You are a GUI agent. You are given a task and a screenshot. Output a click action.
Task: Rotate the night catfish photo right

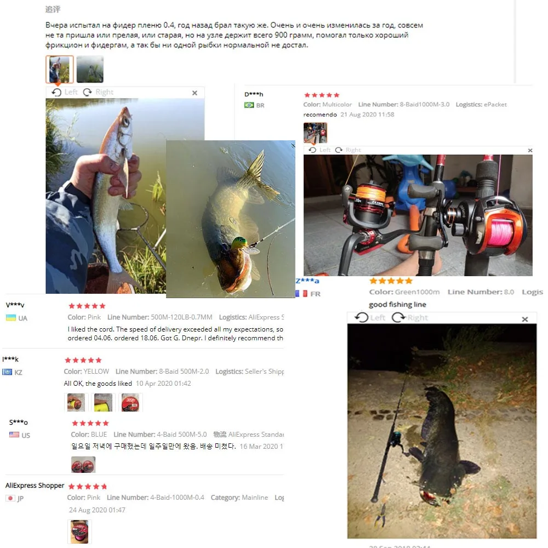410,317
